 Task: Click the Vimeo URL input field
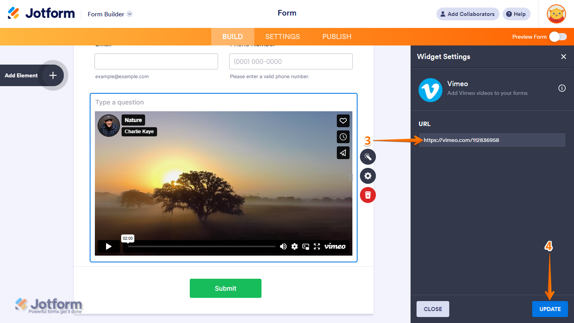(492, 140)
